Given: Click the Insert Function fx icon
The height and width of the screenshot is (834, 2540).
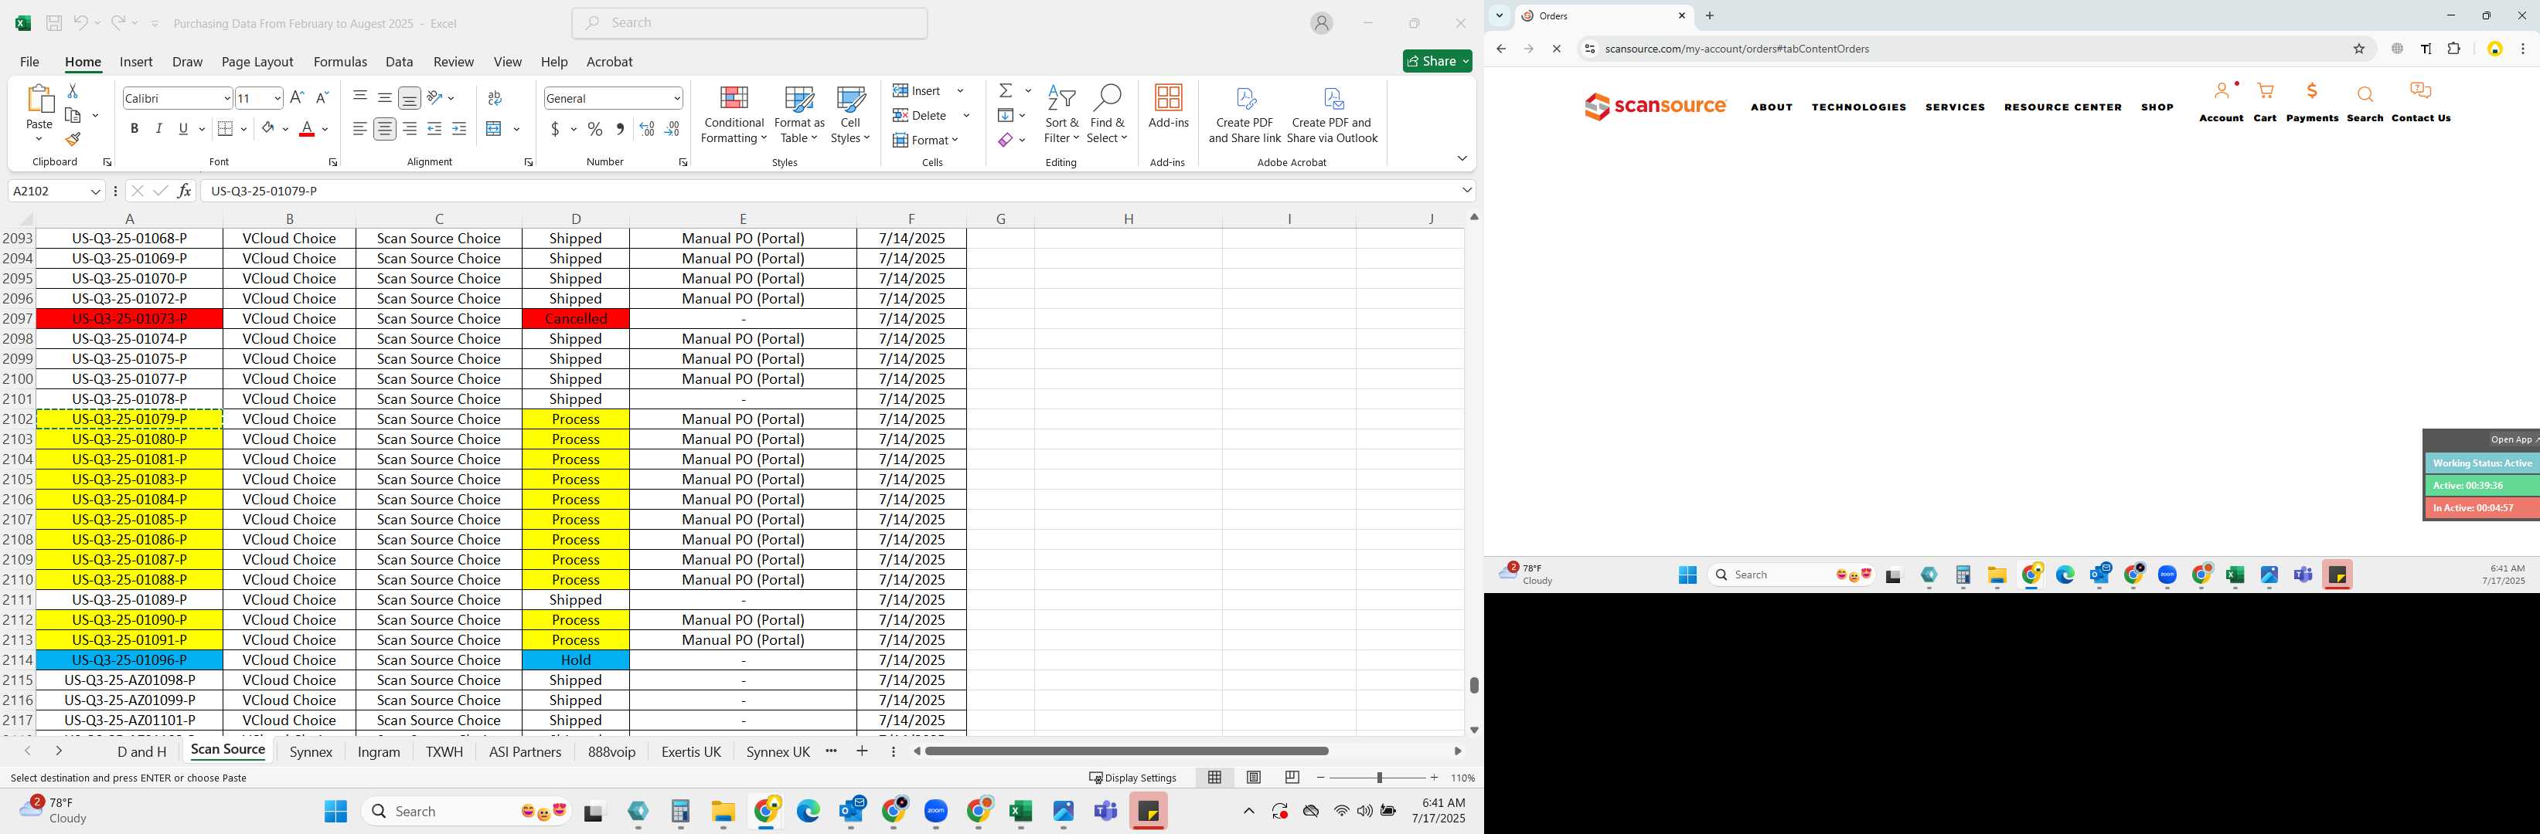Looking at the screenshot, I should point(183,191).
